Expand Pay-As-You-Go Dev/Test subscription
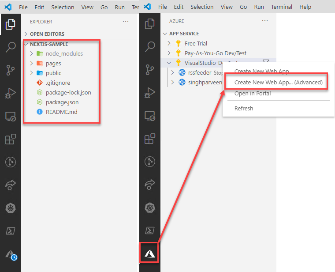 pyautogui.click(x=169, y=53)
